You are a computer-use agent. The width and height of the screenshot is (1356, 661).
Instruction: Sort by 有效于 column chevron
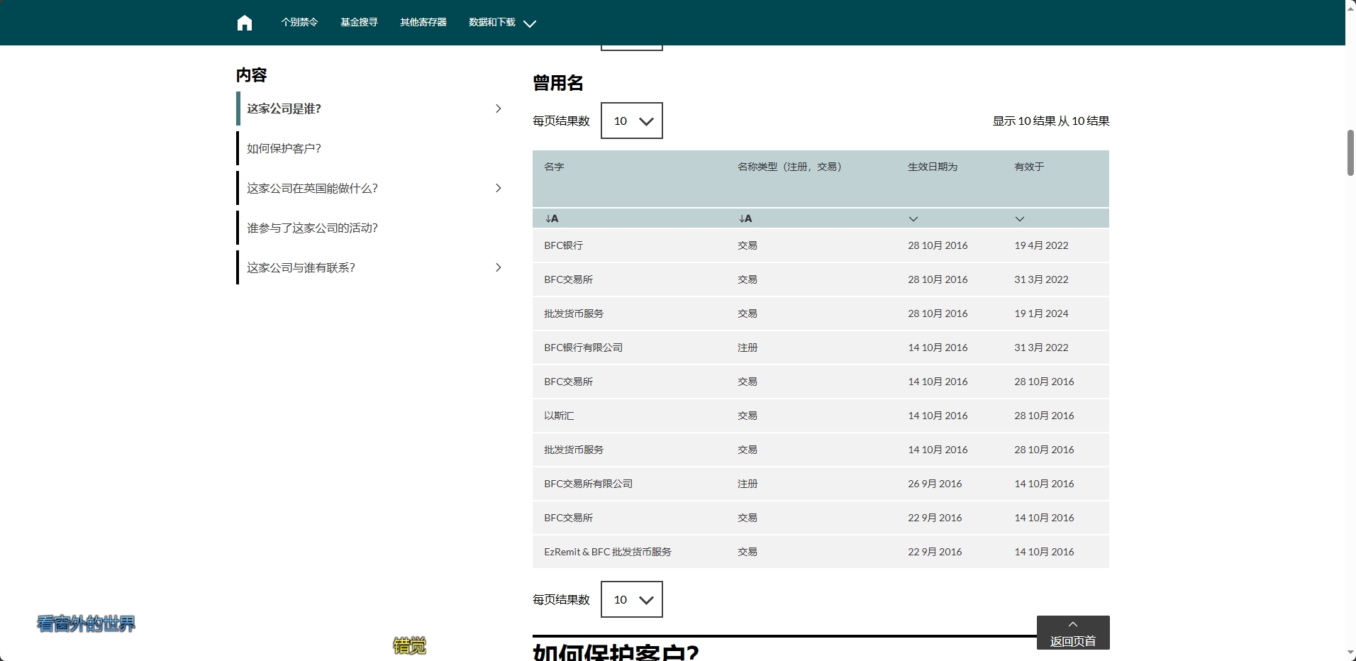pos(1020,219)
